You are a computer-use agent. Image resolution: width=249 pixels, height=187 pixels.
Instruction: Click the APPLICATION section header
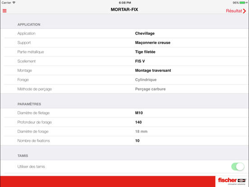[x=29, y=25]
